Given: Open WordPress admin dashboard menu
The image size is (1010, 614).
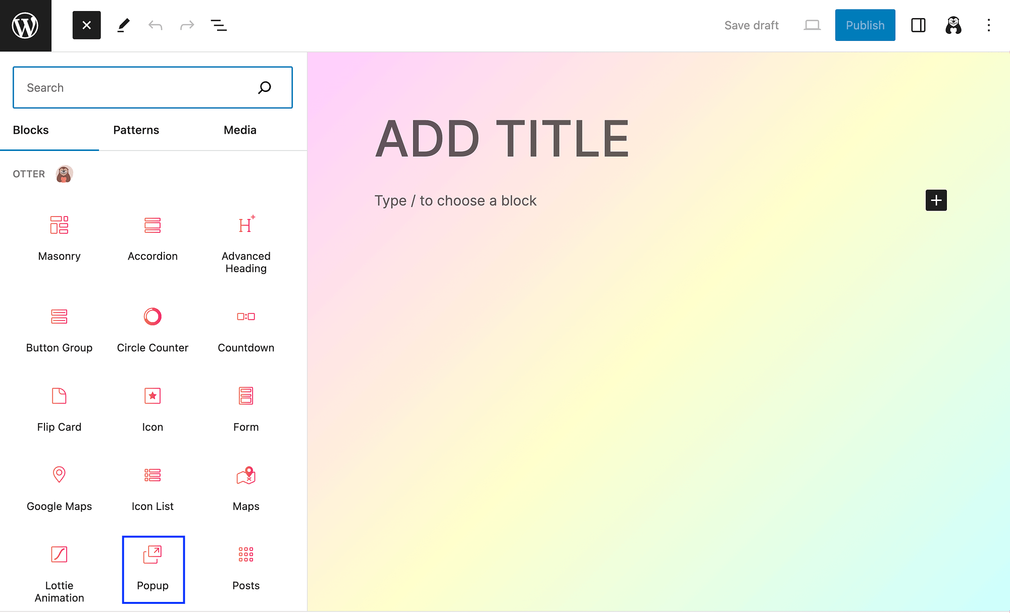Looking at the screenshot, I should point(25,25).
